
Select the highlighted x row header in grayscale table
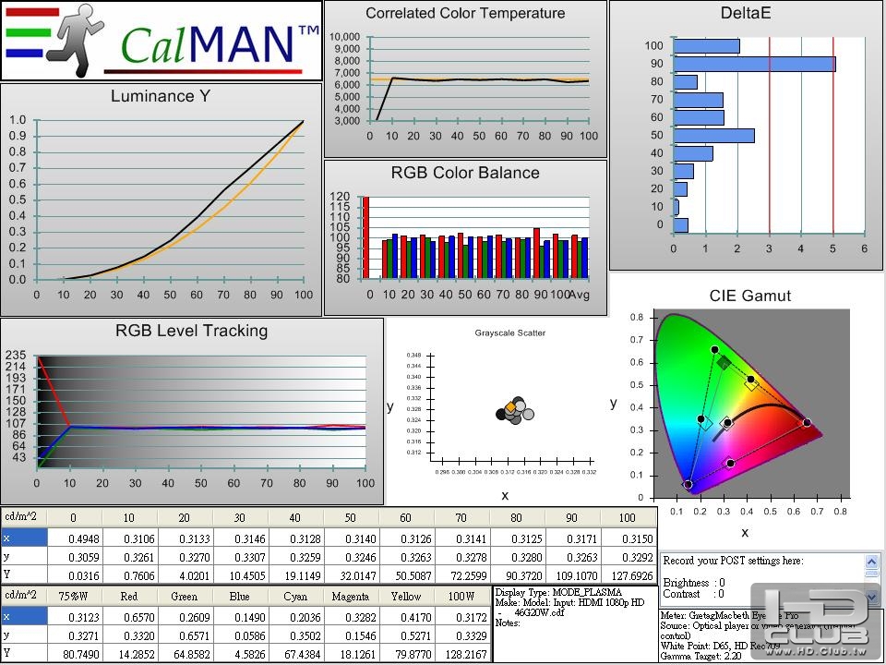(x=24, y=538)
